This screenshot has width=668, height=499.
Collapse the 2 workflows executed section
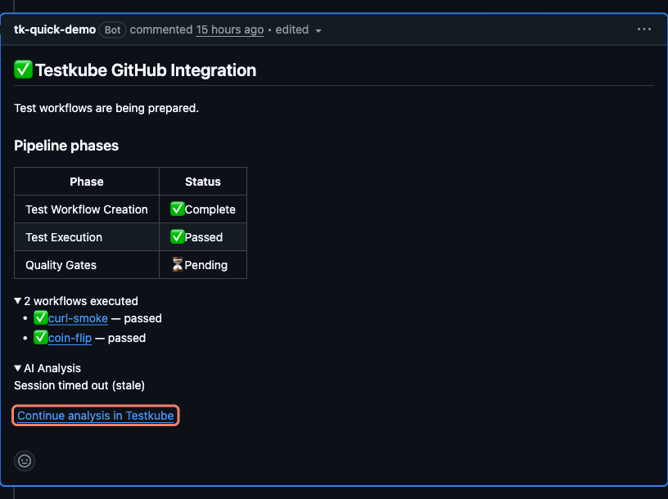pos(76,301)
